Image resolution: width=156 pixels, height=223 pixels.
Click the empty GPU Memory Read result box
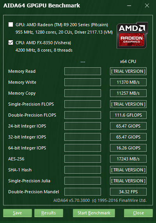click(x=83, y=71)
